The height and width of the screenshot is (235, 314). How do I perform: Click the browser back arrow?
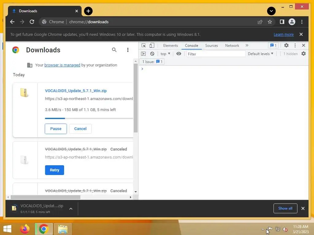tap(12, 22)
